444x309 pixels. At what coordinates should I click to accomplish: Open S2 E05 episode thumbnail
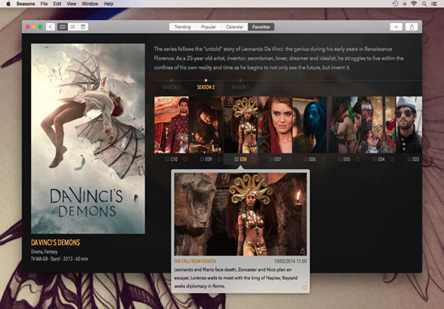point(344,125)
